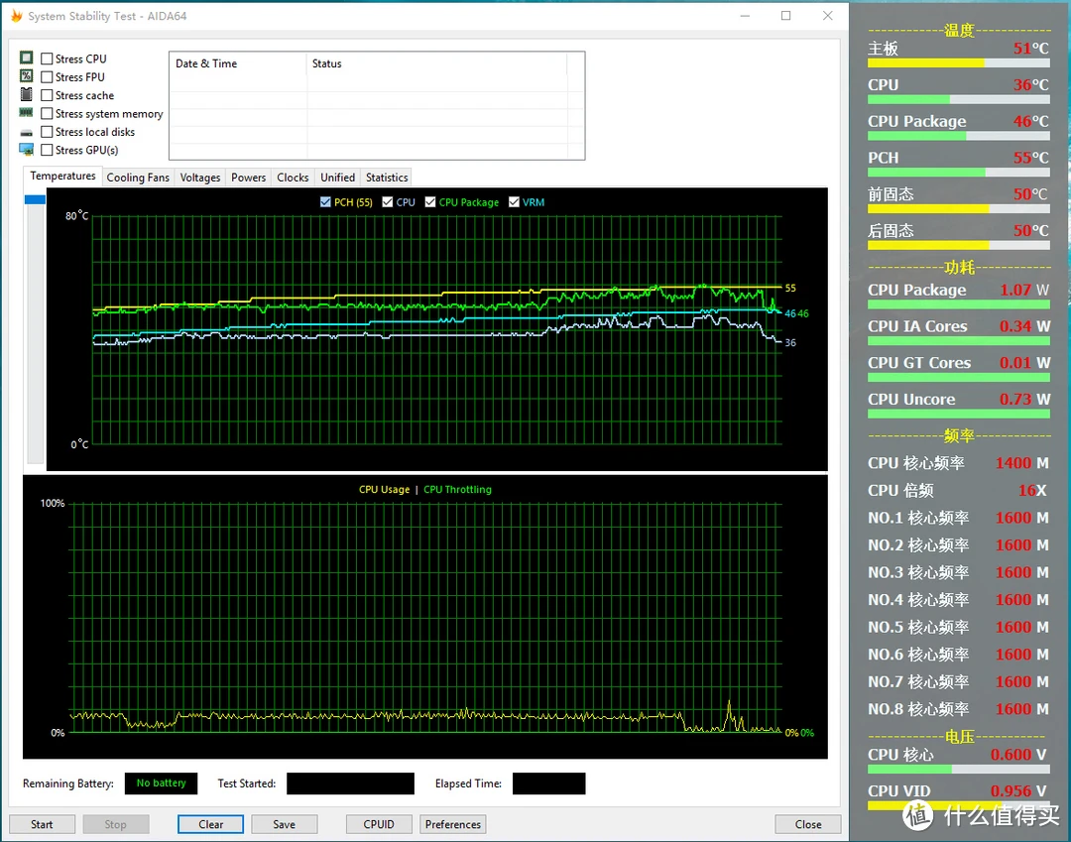This screenshot has height=842, width=1071.
Task: Click the CPU chip icon beside Stress CPU
Action: (x=26, y=58)
